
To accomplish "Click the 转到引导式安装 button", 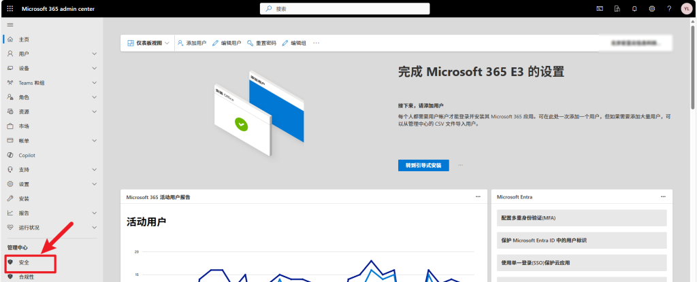I will pos(423,165).
